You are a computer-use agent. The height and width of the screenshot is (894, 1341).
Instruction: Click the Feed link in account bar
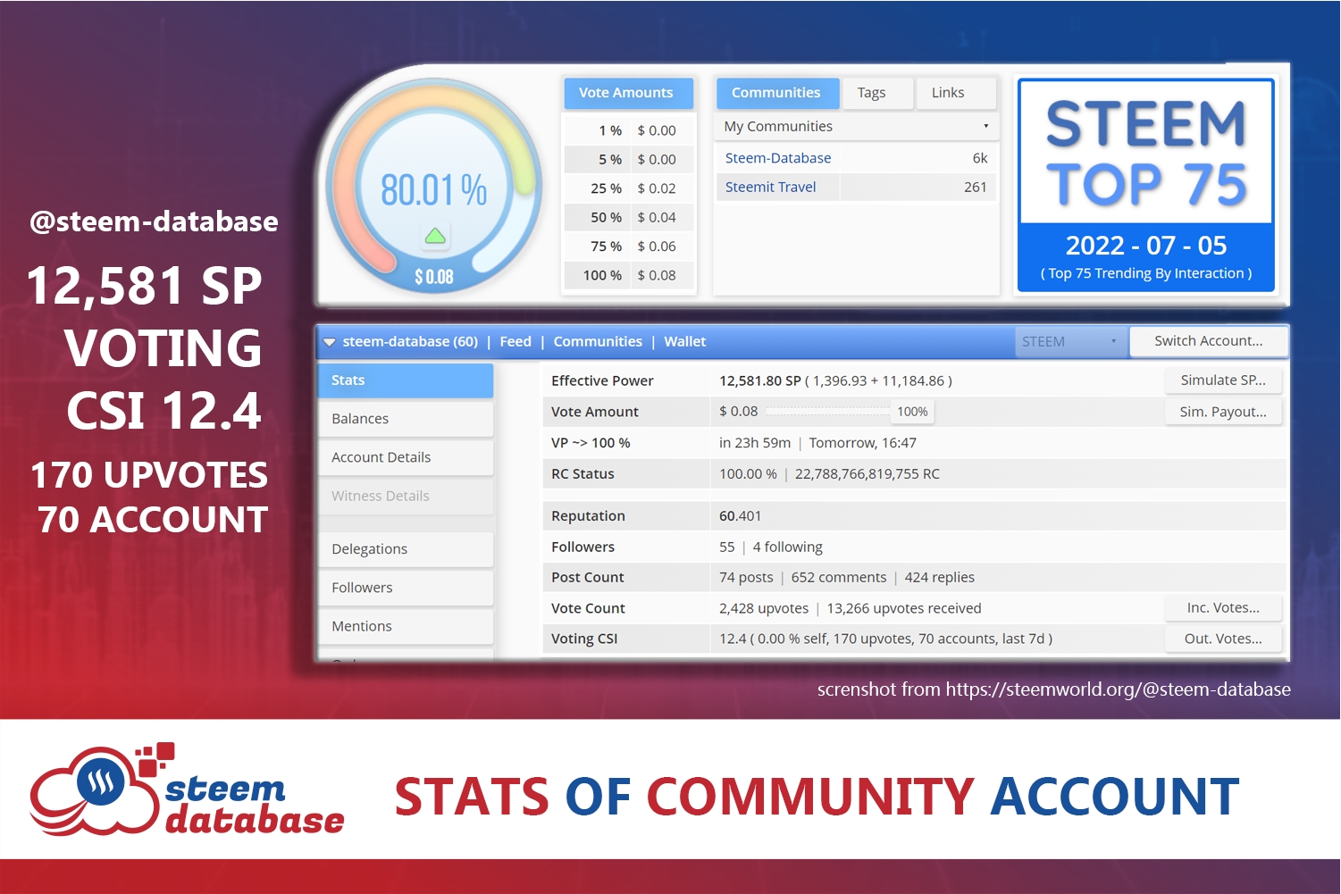515,342
